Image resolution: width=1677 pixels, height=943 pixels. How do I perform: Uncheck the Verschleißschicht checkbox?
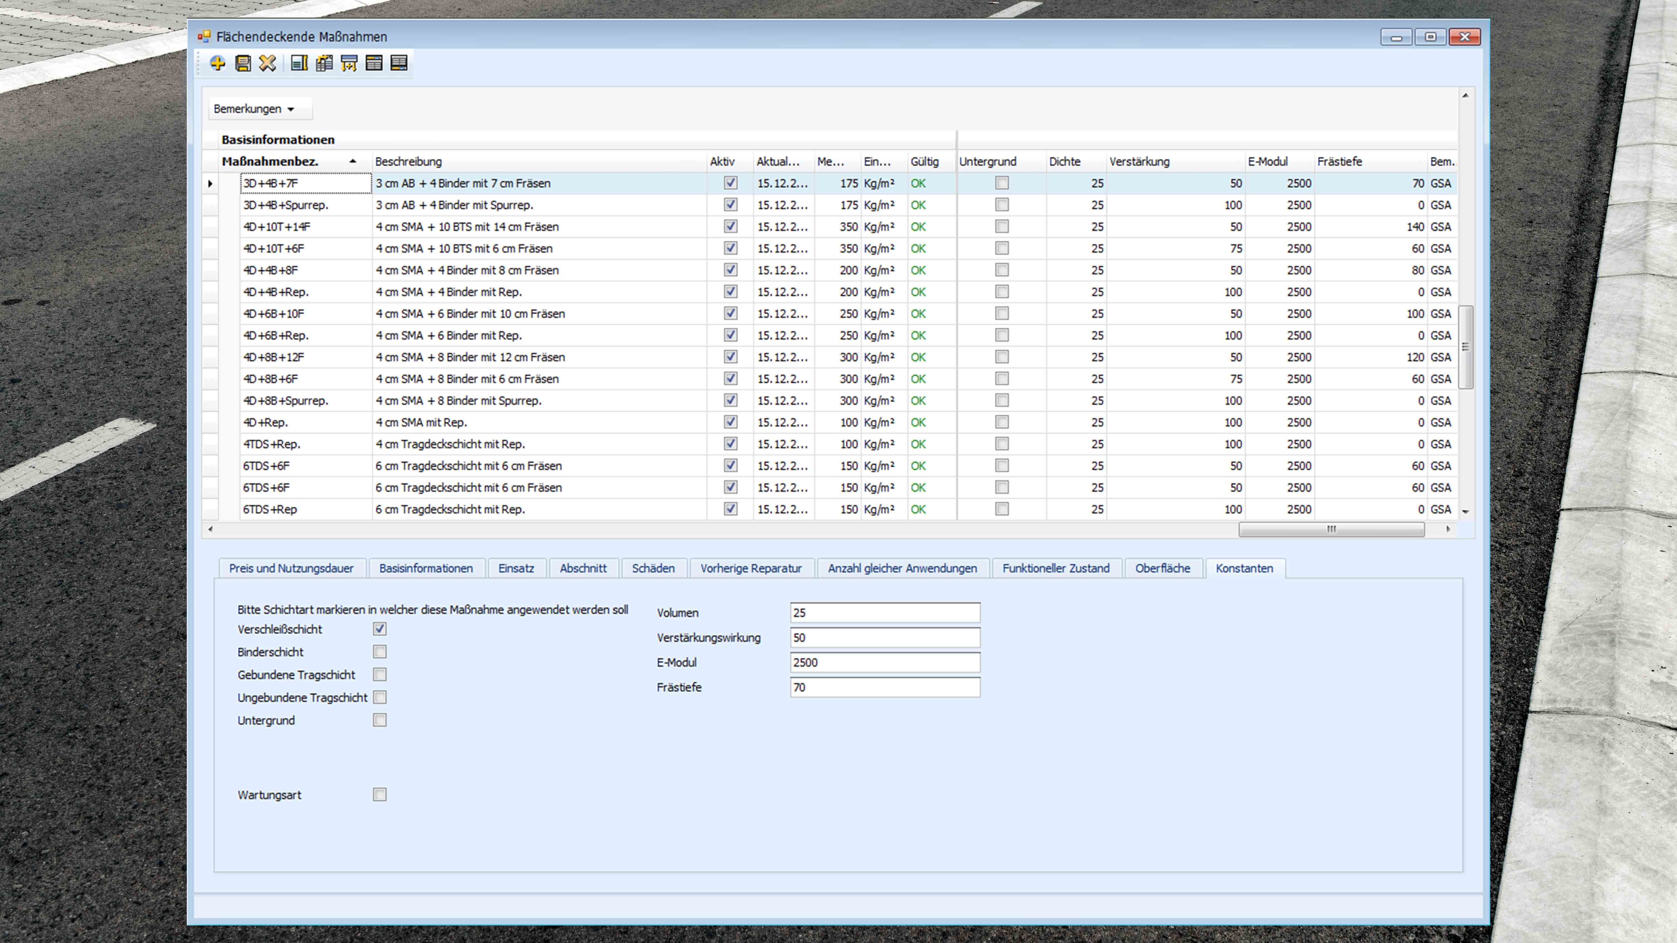pos(380,629)
